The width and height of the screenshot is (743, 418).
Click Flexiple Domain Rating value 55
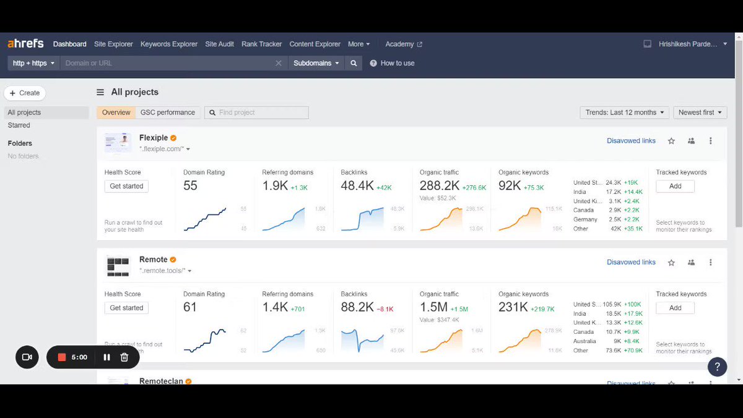[x=190, y=186]
